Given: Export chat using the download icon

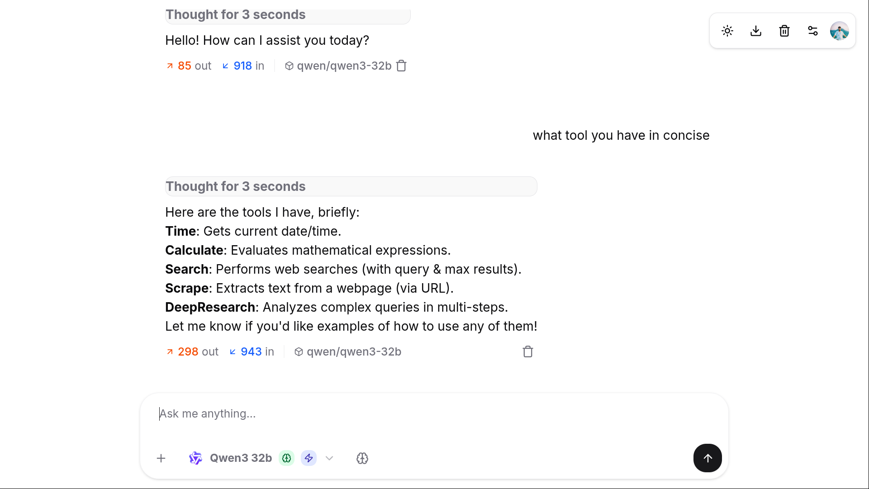Looking at the screenshot, I should tap(755, 31).
